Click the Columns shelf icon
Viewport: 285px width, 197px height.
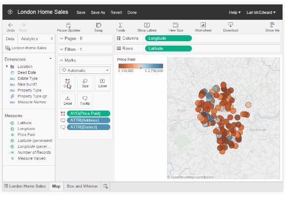point(118,38)
